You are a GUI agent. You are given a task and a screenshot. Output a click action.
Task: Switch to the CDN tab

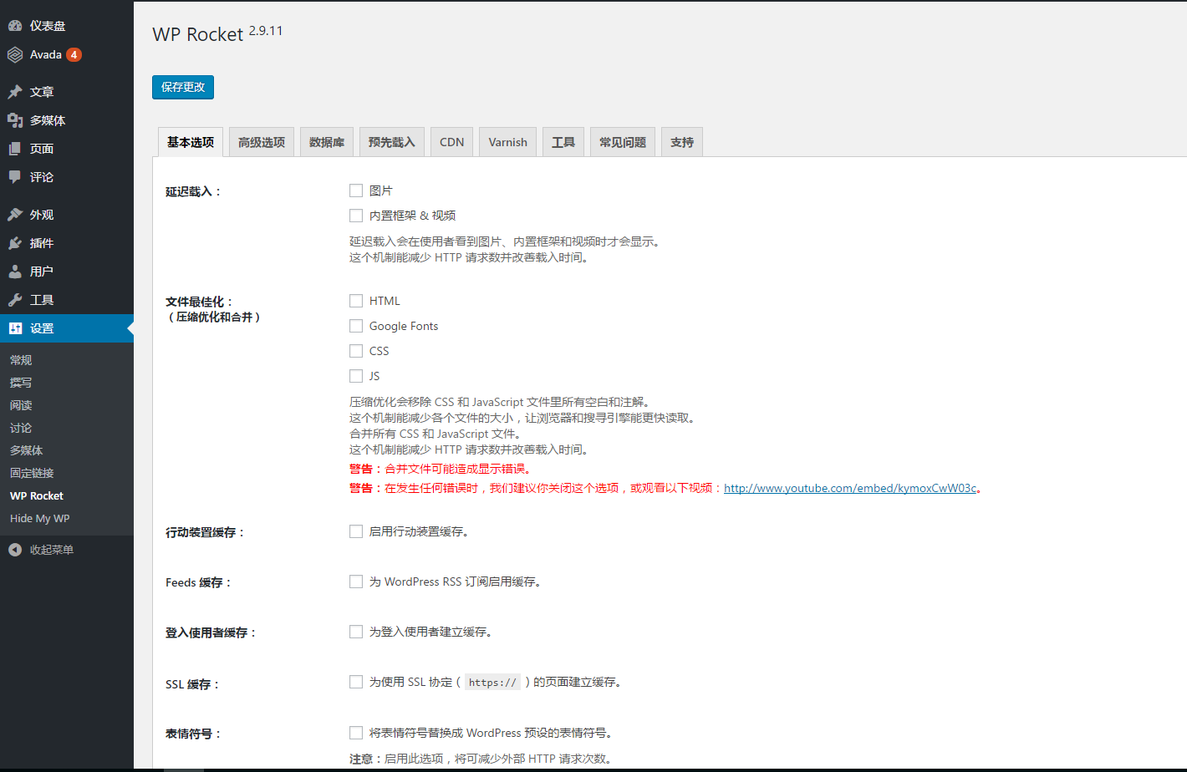point(451,141)
